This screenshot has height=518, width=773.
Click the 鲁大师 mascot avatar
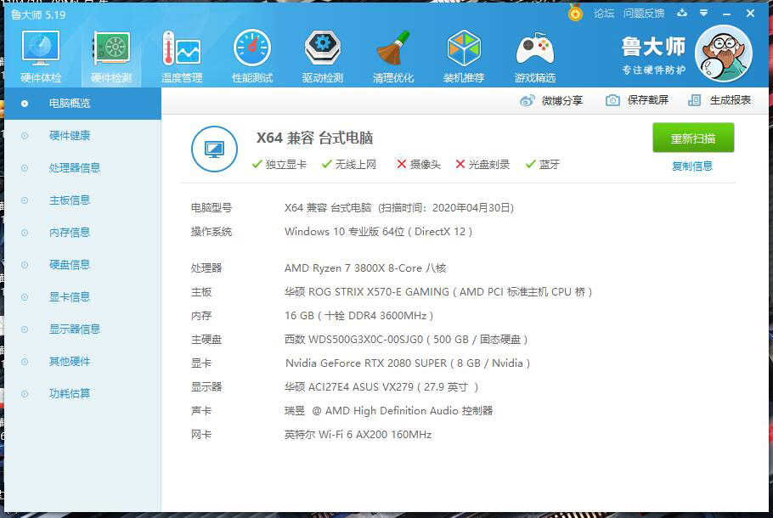tap(723, 53)
